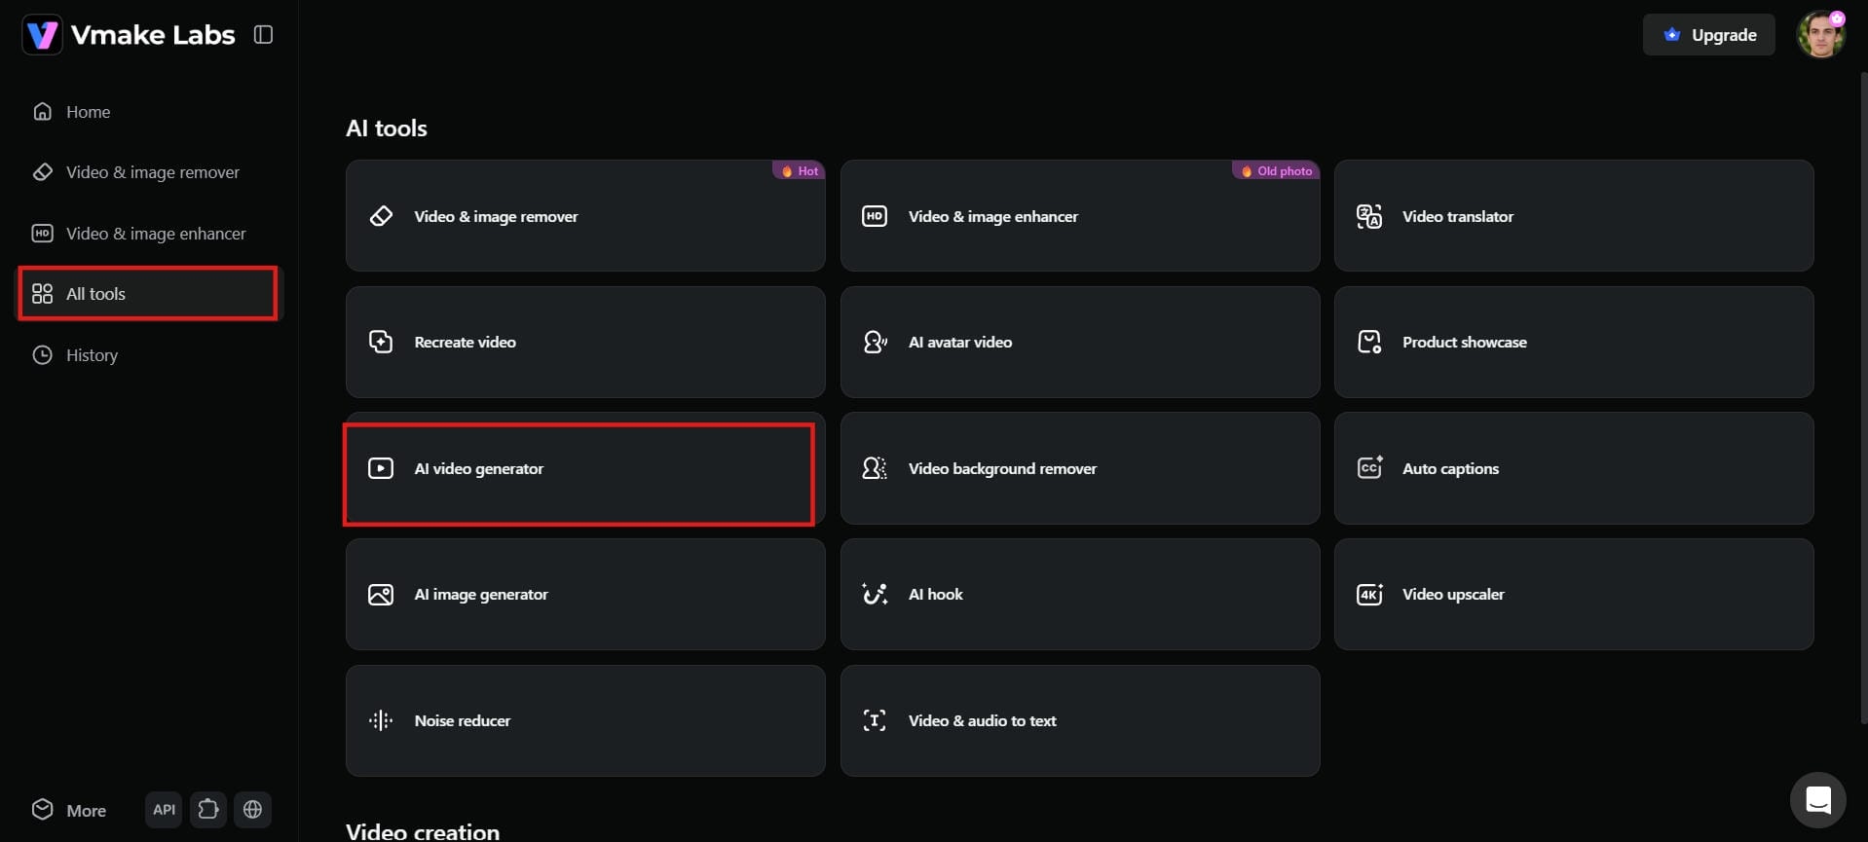The image size is (1868, 842).
Task: Open the Noise reducer card
Action: pos(585,720)
